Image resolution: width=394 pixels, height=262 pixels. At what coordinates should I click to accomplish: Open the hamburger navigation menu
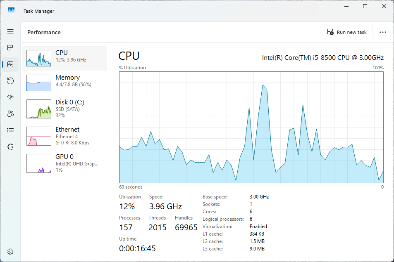10,31
